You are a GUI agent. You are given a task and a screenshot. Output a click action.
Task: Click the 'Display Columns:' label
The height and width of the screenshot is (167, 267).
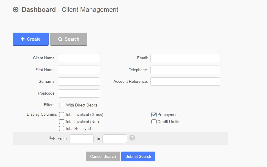(x=42, y=114)
